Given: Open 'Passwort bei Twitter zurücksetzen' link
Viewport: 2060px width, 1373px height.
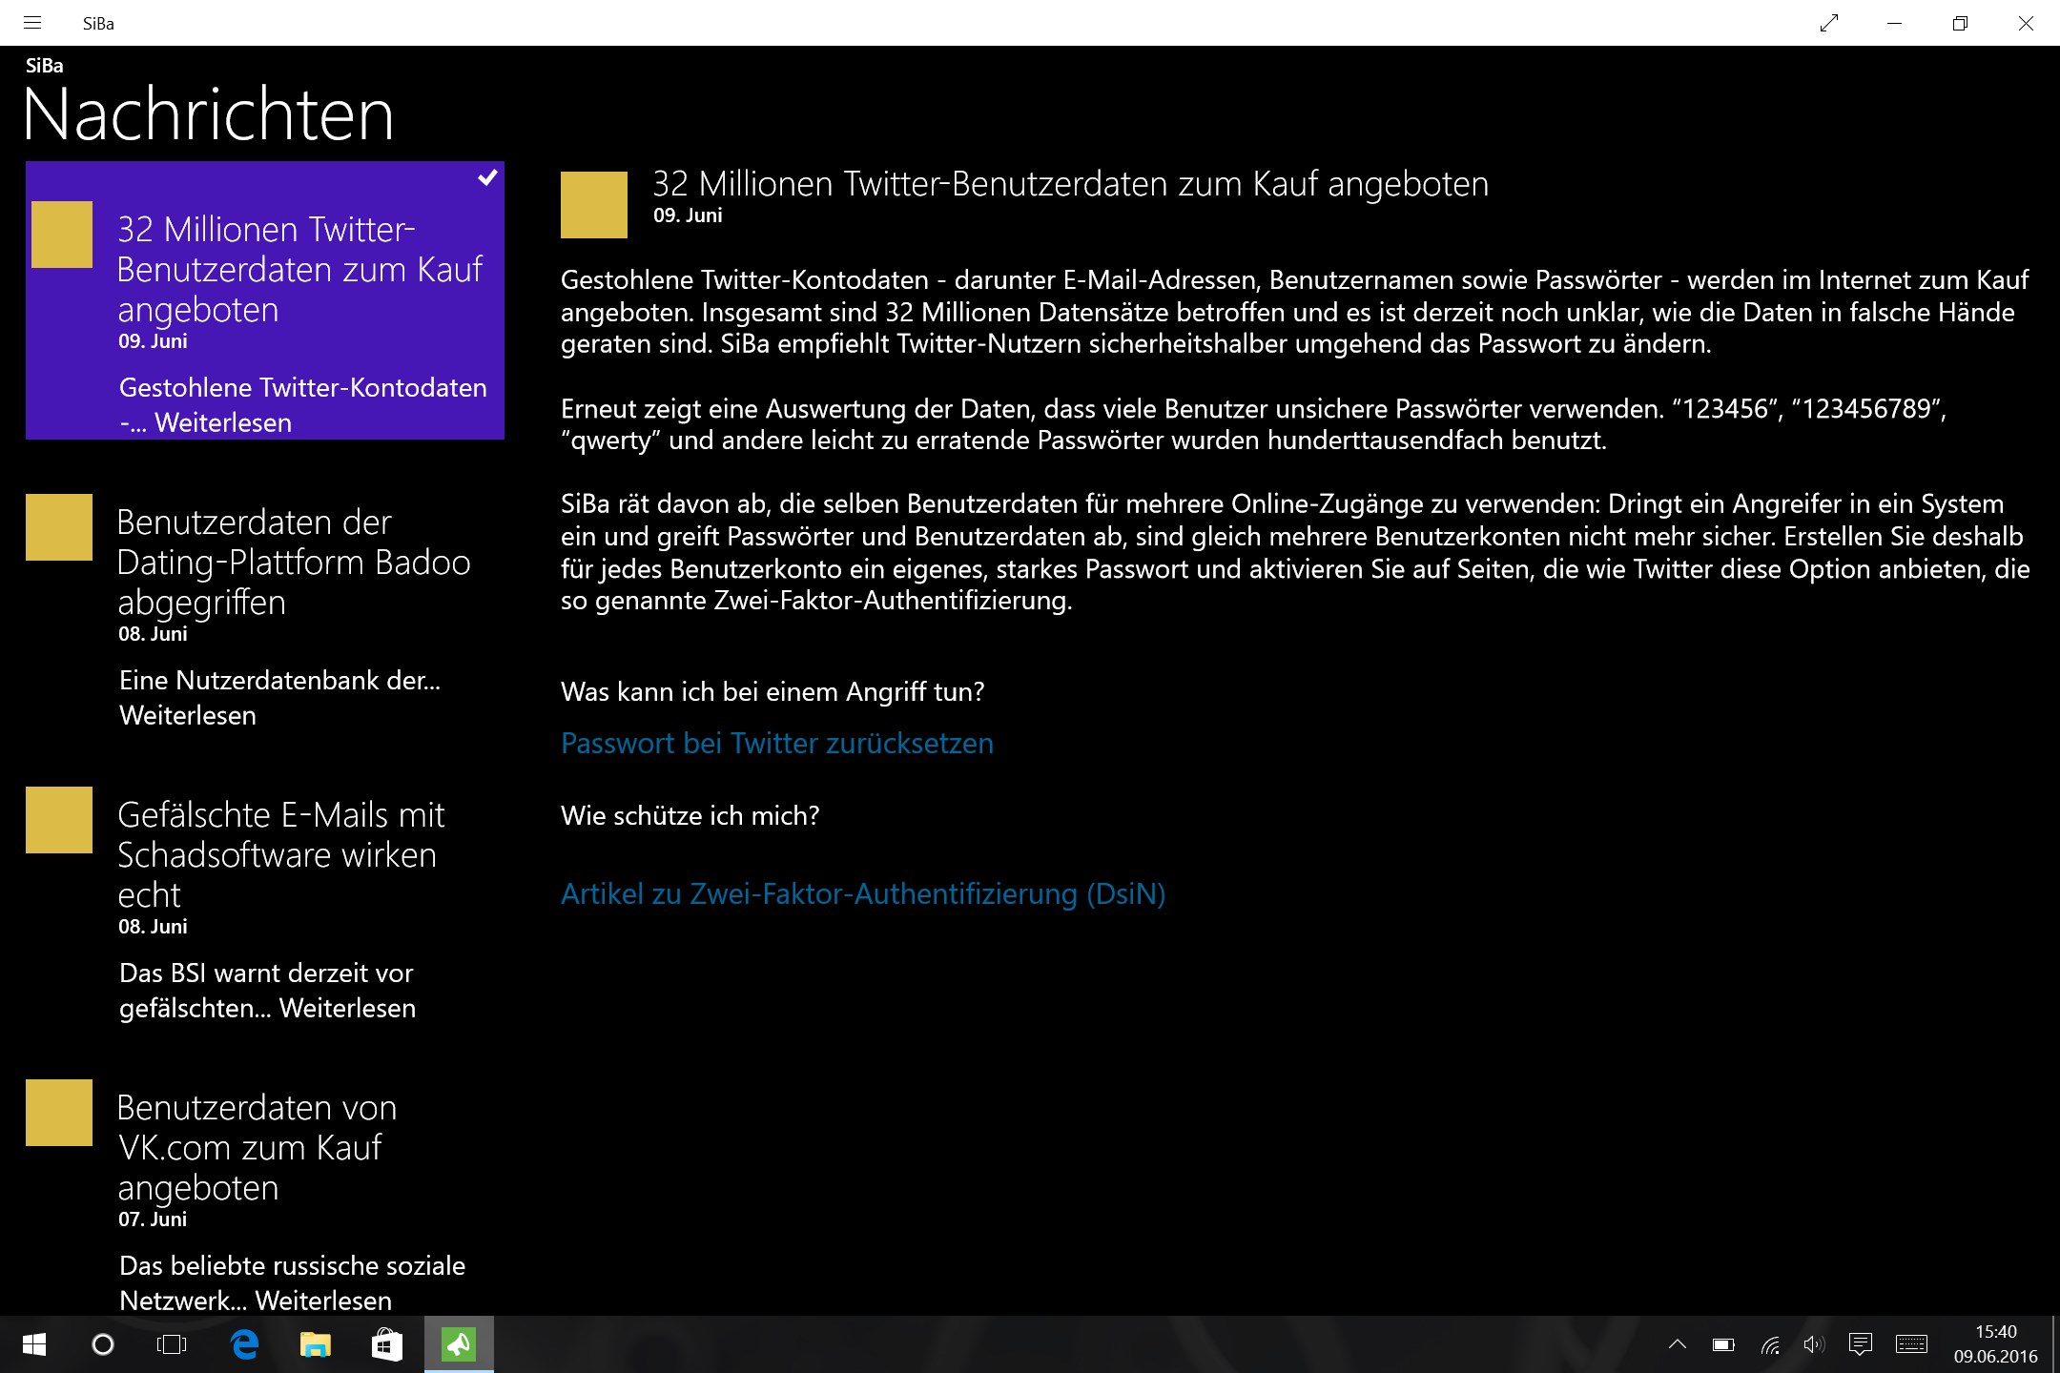Looking at the screenshot, I should click(776, 744).
